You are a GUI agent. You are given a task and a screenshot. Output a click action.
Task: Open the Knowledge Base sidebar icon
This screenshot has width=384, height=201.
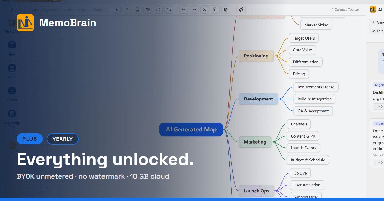(x=12, y=119)
